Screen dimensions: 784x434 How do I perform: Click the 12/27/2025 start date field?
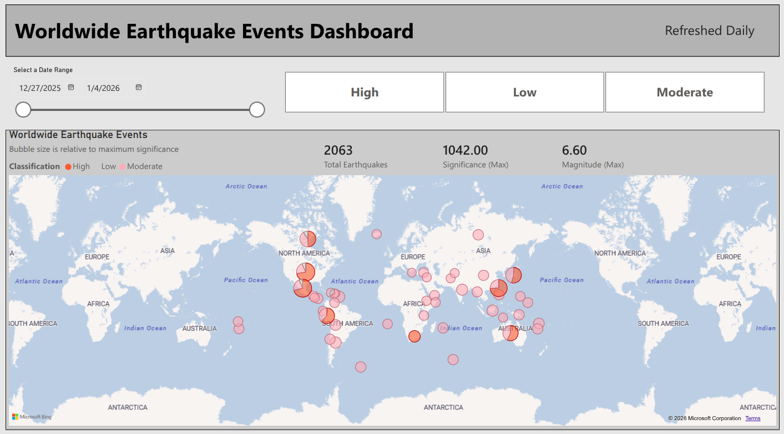[x=40, y=88]
